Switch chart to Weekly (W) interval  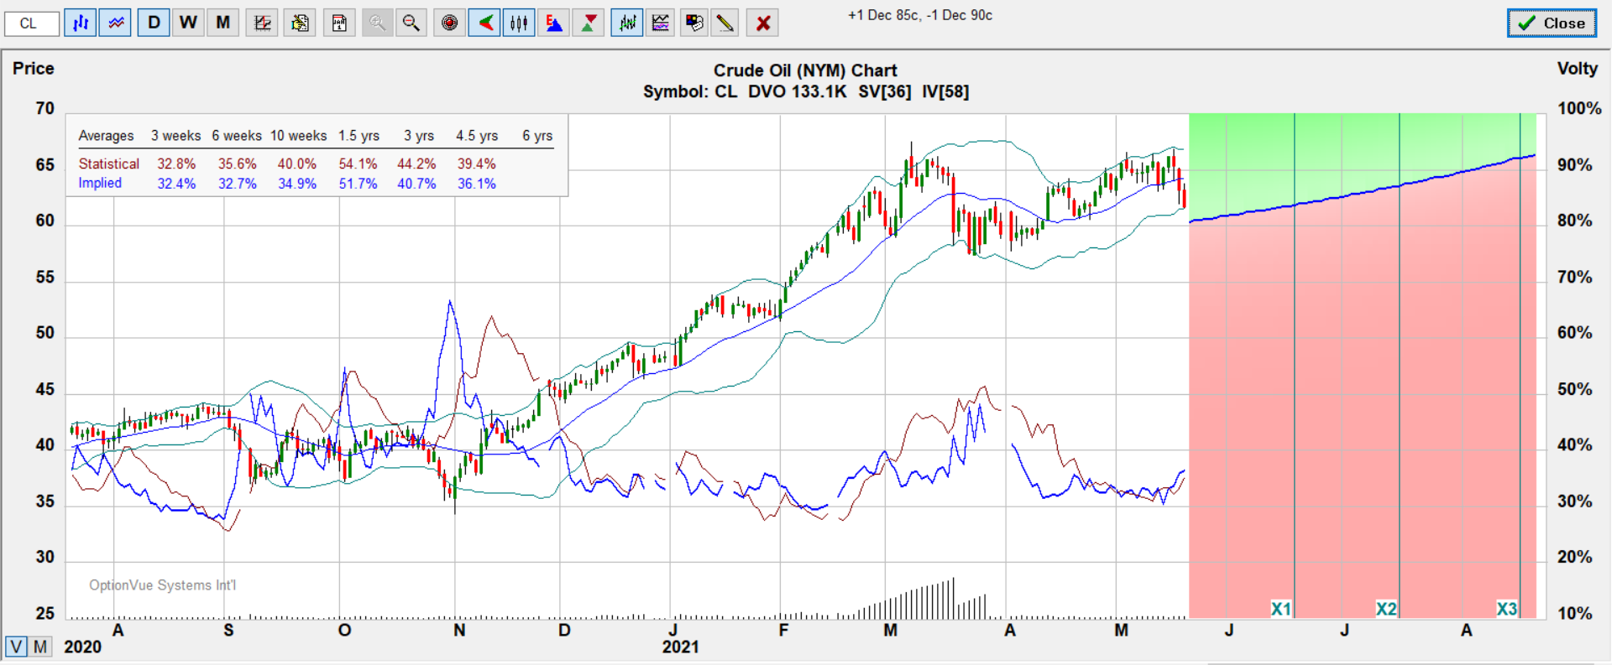(x=188, y=23)
